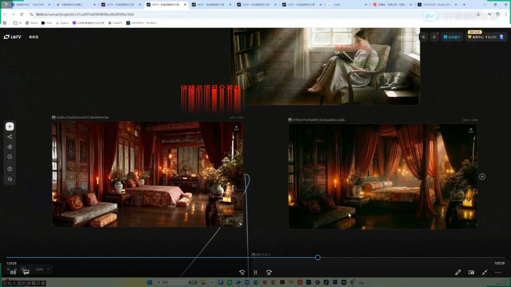511x287 pixels.
Task: Open the customer support headset icon
Action: click(x=9, y=179)
